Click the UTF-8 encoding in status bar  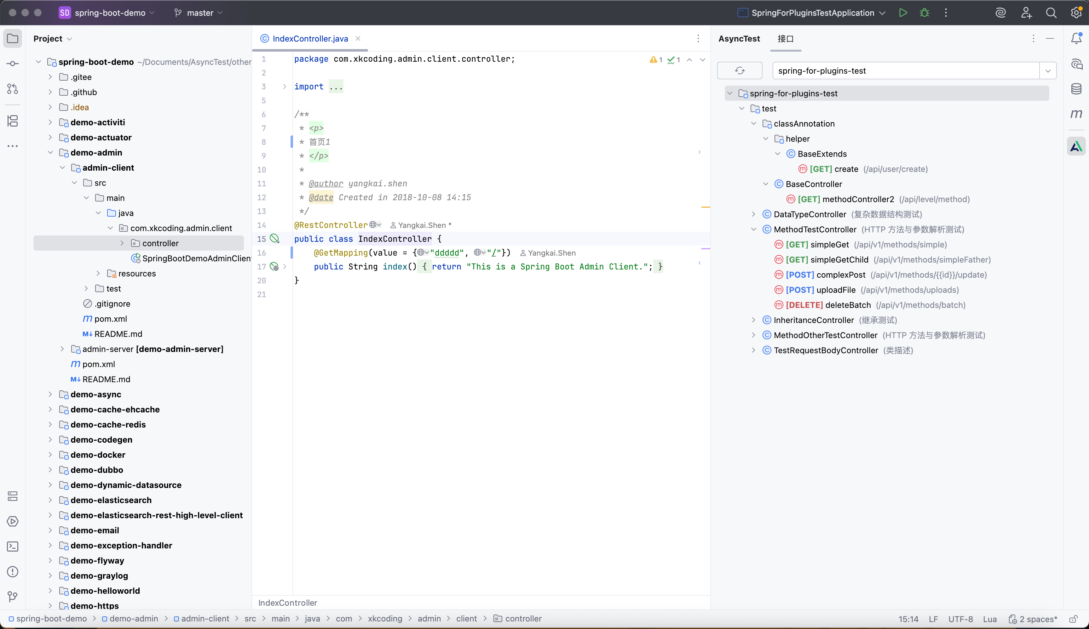960,619
